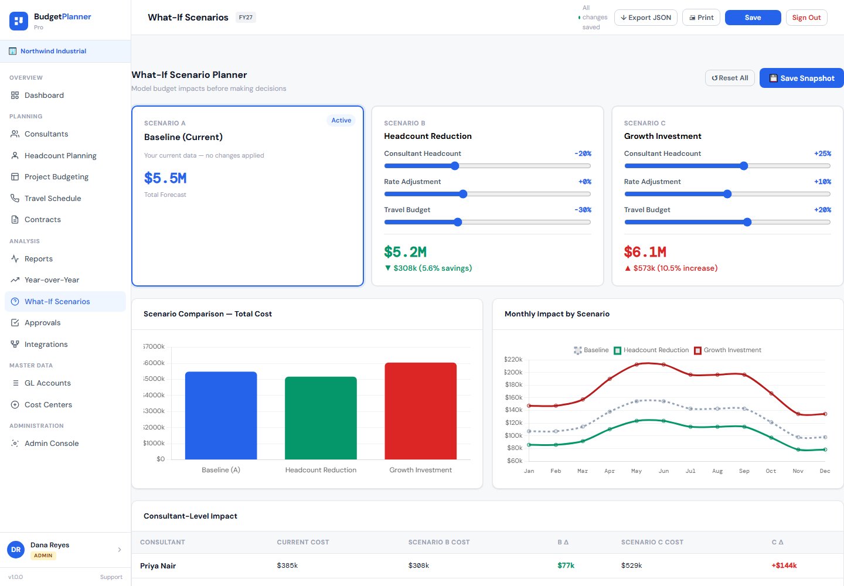Click the Support link in sidebar footer
The height and width of the screenshot is (586, 844).
[111, 577]
